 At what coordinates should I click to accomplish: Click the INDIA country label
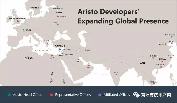point(116,73)
